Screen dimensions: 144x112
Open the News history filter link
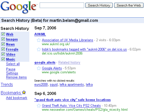click(x=10, y=44)
